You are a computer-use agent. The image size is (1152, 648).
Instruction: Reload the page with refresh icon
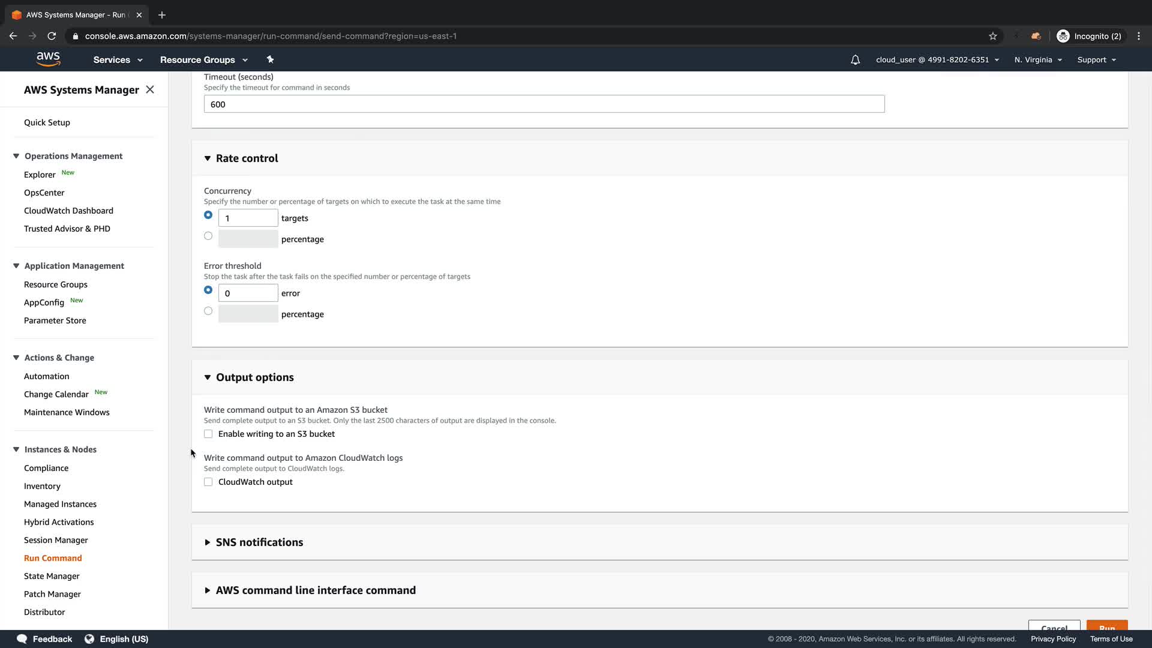tap(52, 36)
